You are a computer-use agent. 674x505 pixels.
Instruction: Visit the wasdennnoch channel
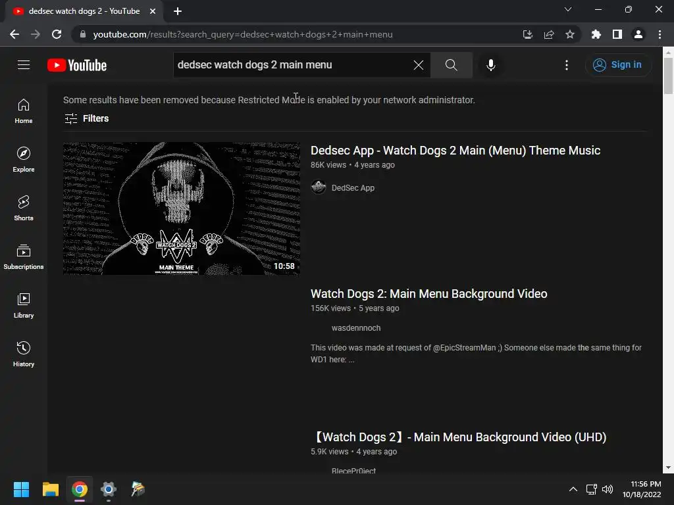[356, 327]
